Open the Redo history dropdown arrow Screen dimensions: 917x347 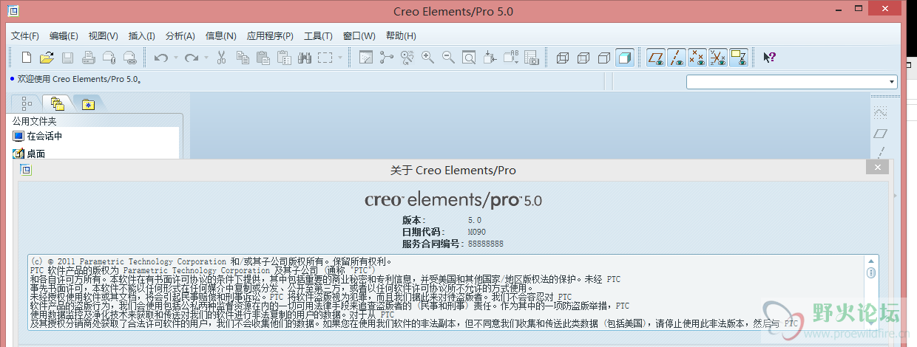click(x=206, y=57)
